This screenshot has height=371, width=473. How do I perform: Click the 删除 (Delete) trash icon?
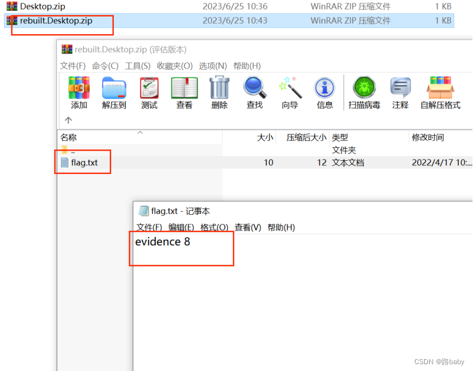tap(219, 87)
